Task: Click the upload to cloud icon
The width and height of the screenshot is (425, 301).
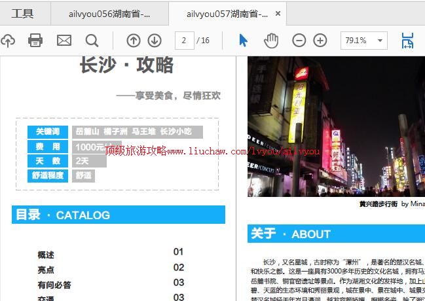Action: click(7, 41)
